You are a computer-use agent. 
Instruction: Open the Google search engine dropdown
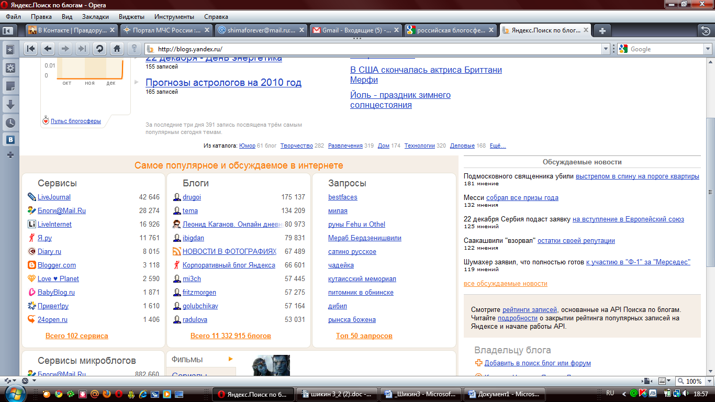coord(708,49)
